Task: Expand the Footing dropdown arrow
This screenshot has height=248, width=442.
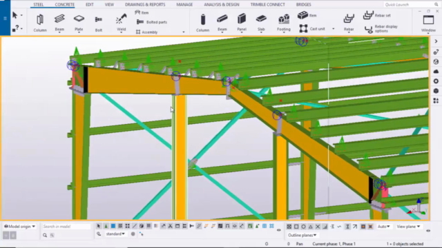Action: click(x=284, y=32)
